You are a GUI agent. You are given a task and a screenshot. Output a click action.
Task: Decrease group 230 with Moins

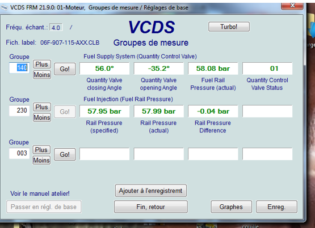[x=42, y=117]
